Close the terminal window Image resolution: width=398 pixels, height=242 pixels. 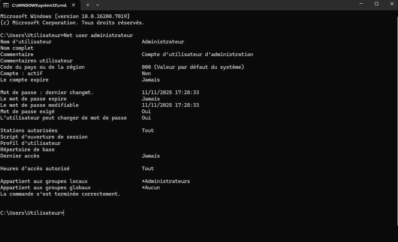pos(391,4)
